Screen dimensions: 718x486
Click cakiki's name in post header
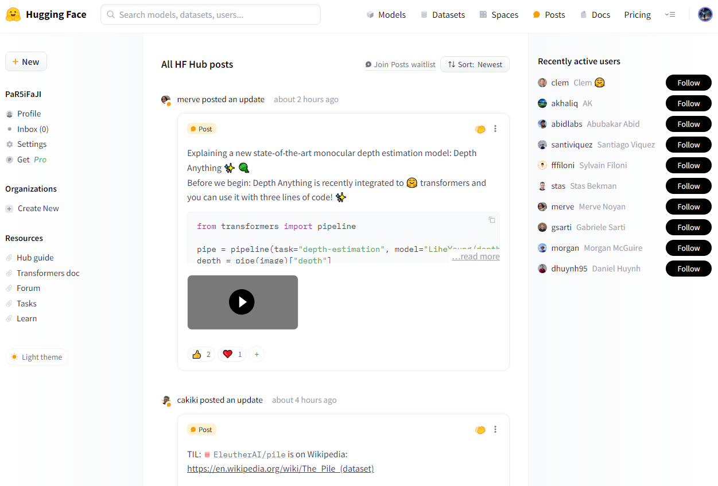(x=188, y=400)
